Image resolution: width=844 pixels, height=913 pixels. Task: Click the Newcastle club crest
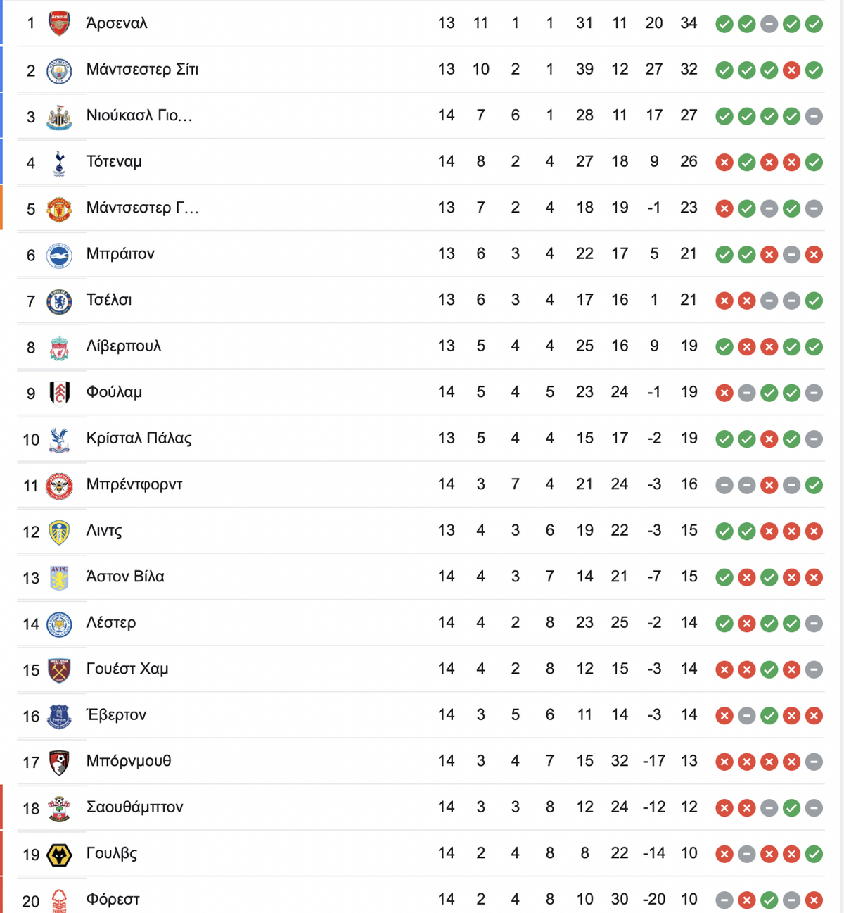[59, 117]
